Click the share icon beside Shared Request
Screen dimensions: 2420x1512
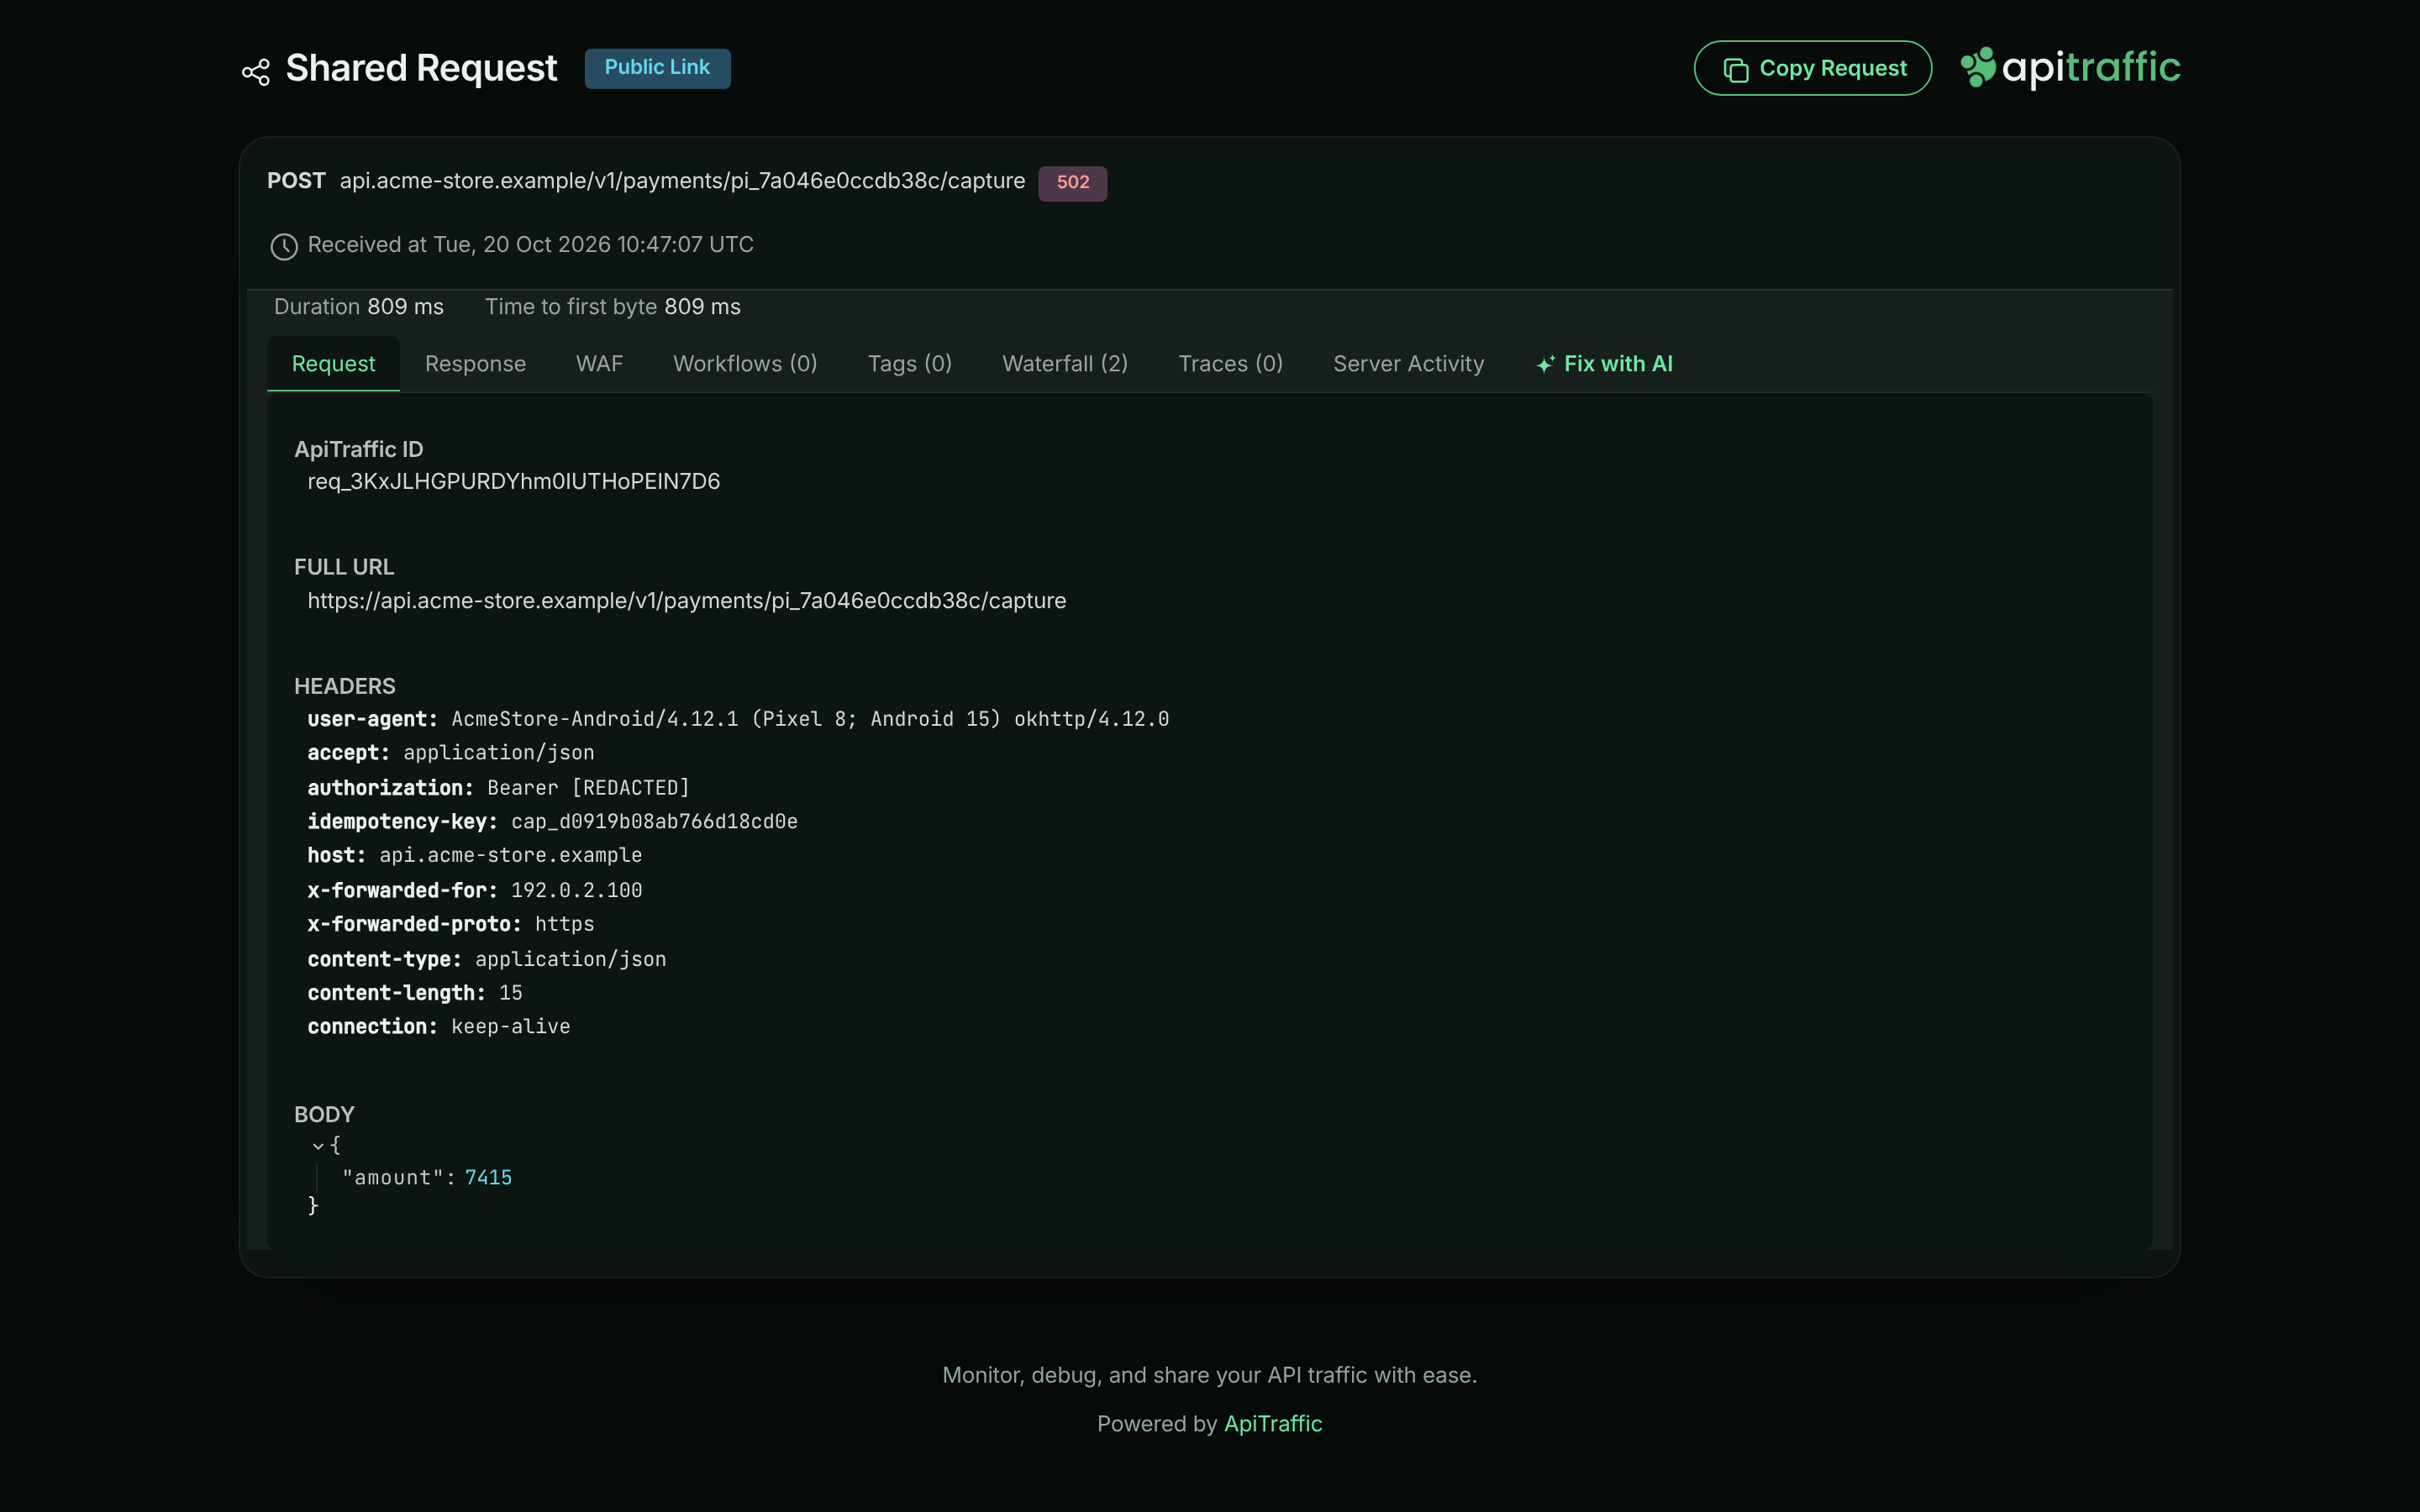pyautogui.click(x=256, y=72)
